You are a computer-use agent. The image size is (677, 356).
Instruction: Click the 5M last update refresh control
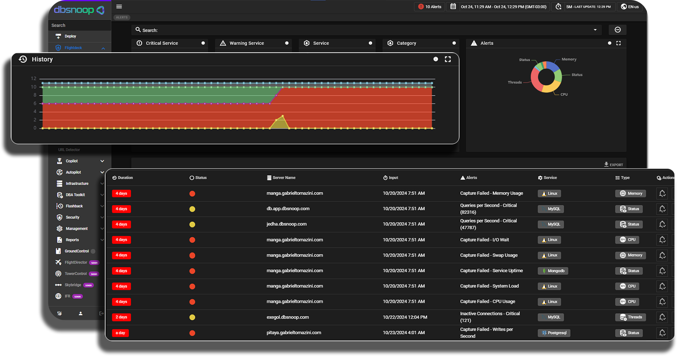click(584, 7)
